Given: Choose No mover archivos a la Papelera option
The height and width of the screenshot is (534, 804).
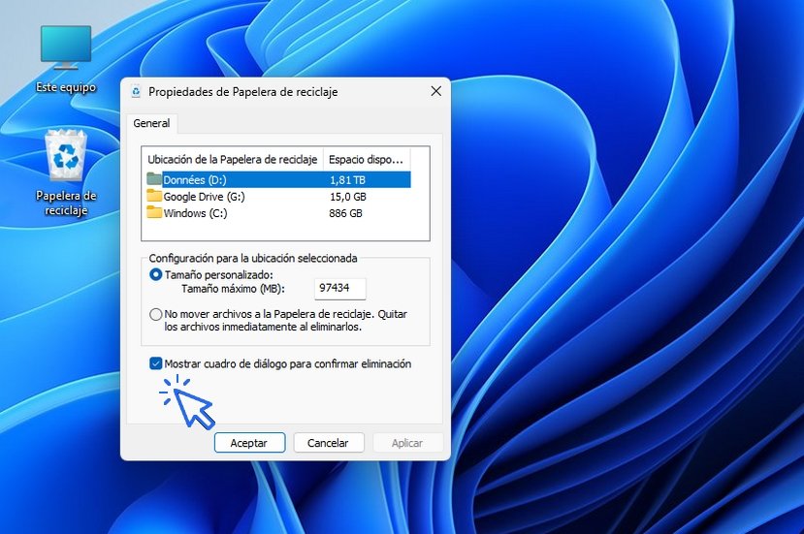Looking at the screenshot, I should coord(156,315).
